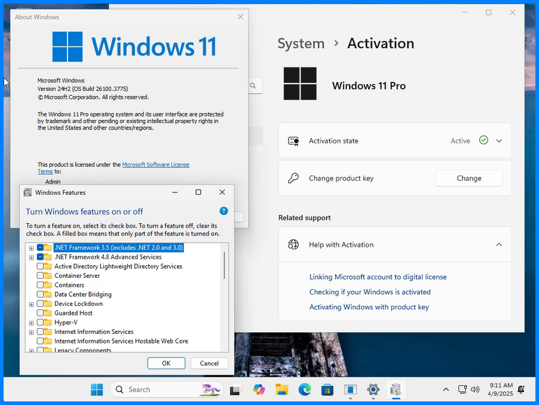Check the Guarded Host checkbox
539x405 pixels.
click(40, 312)
